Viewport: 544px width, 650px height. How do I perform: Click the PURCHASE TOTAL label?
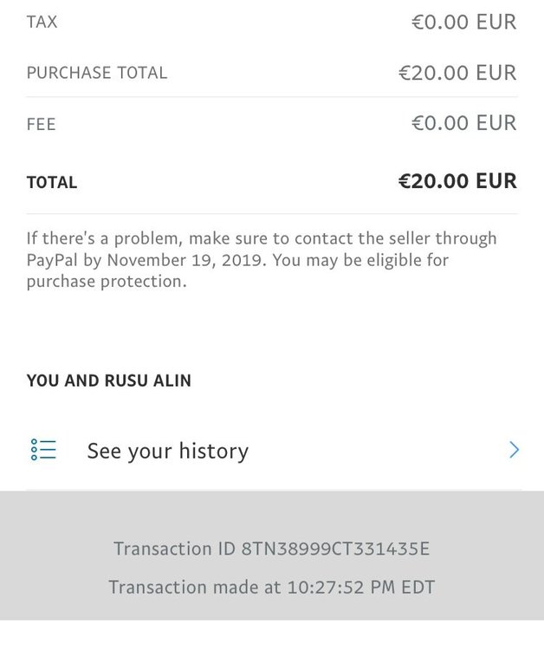[96, 73]
